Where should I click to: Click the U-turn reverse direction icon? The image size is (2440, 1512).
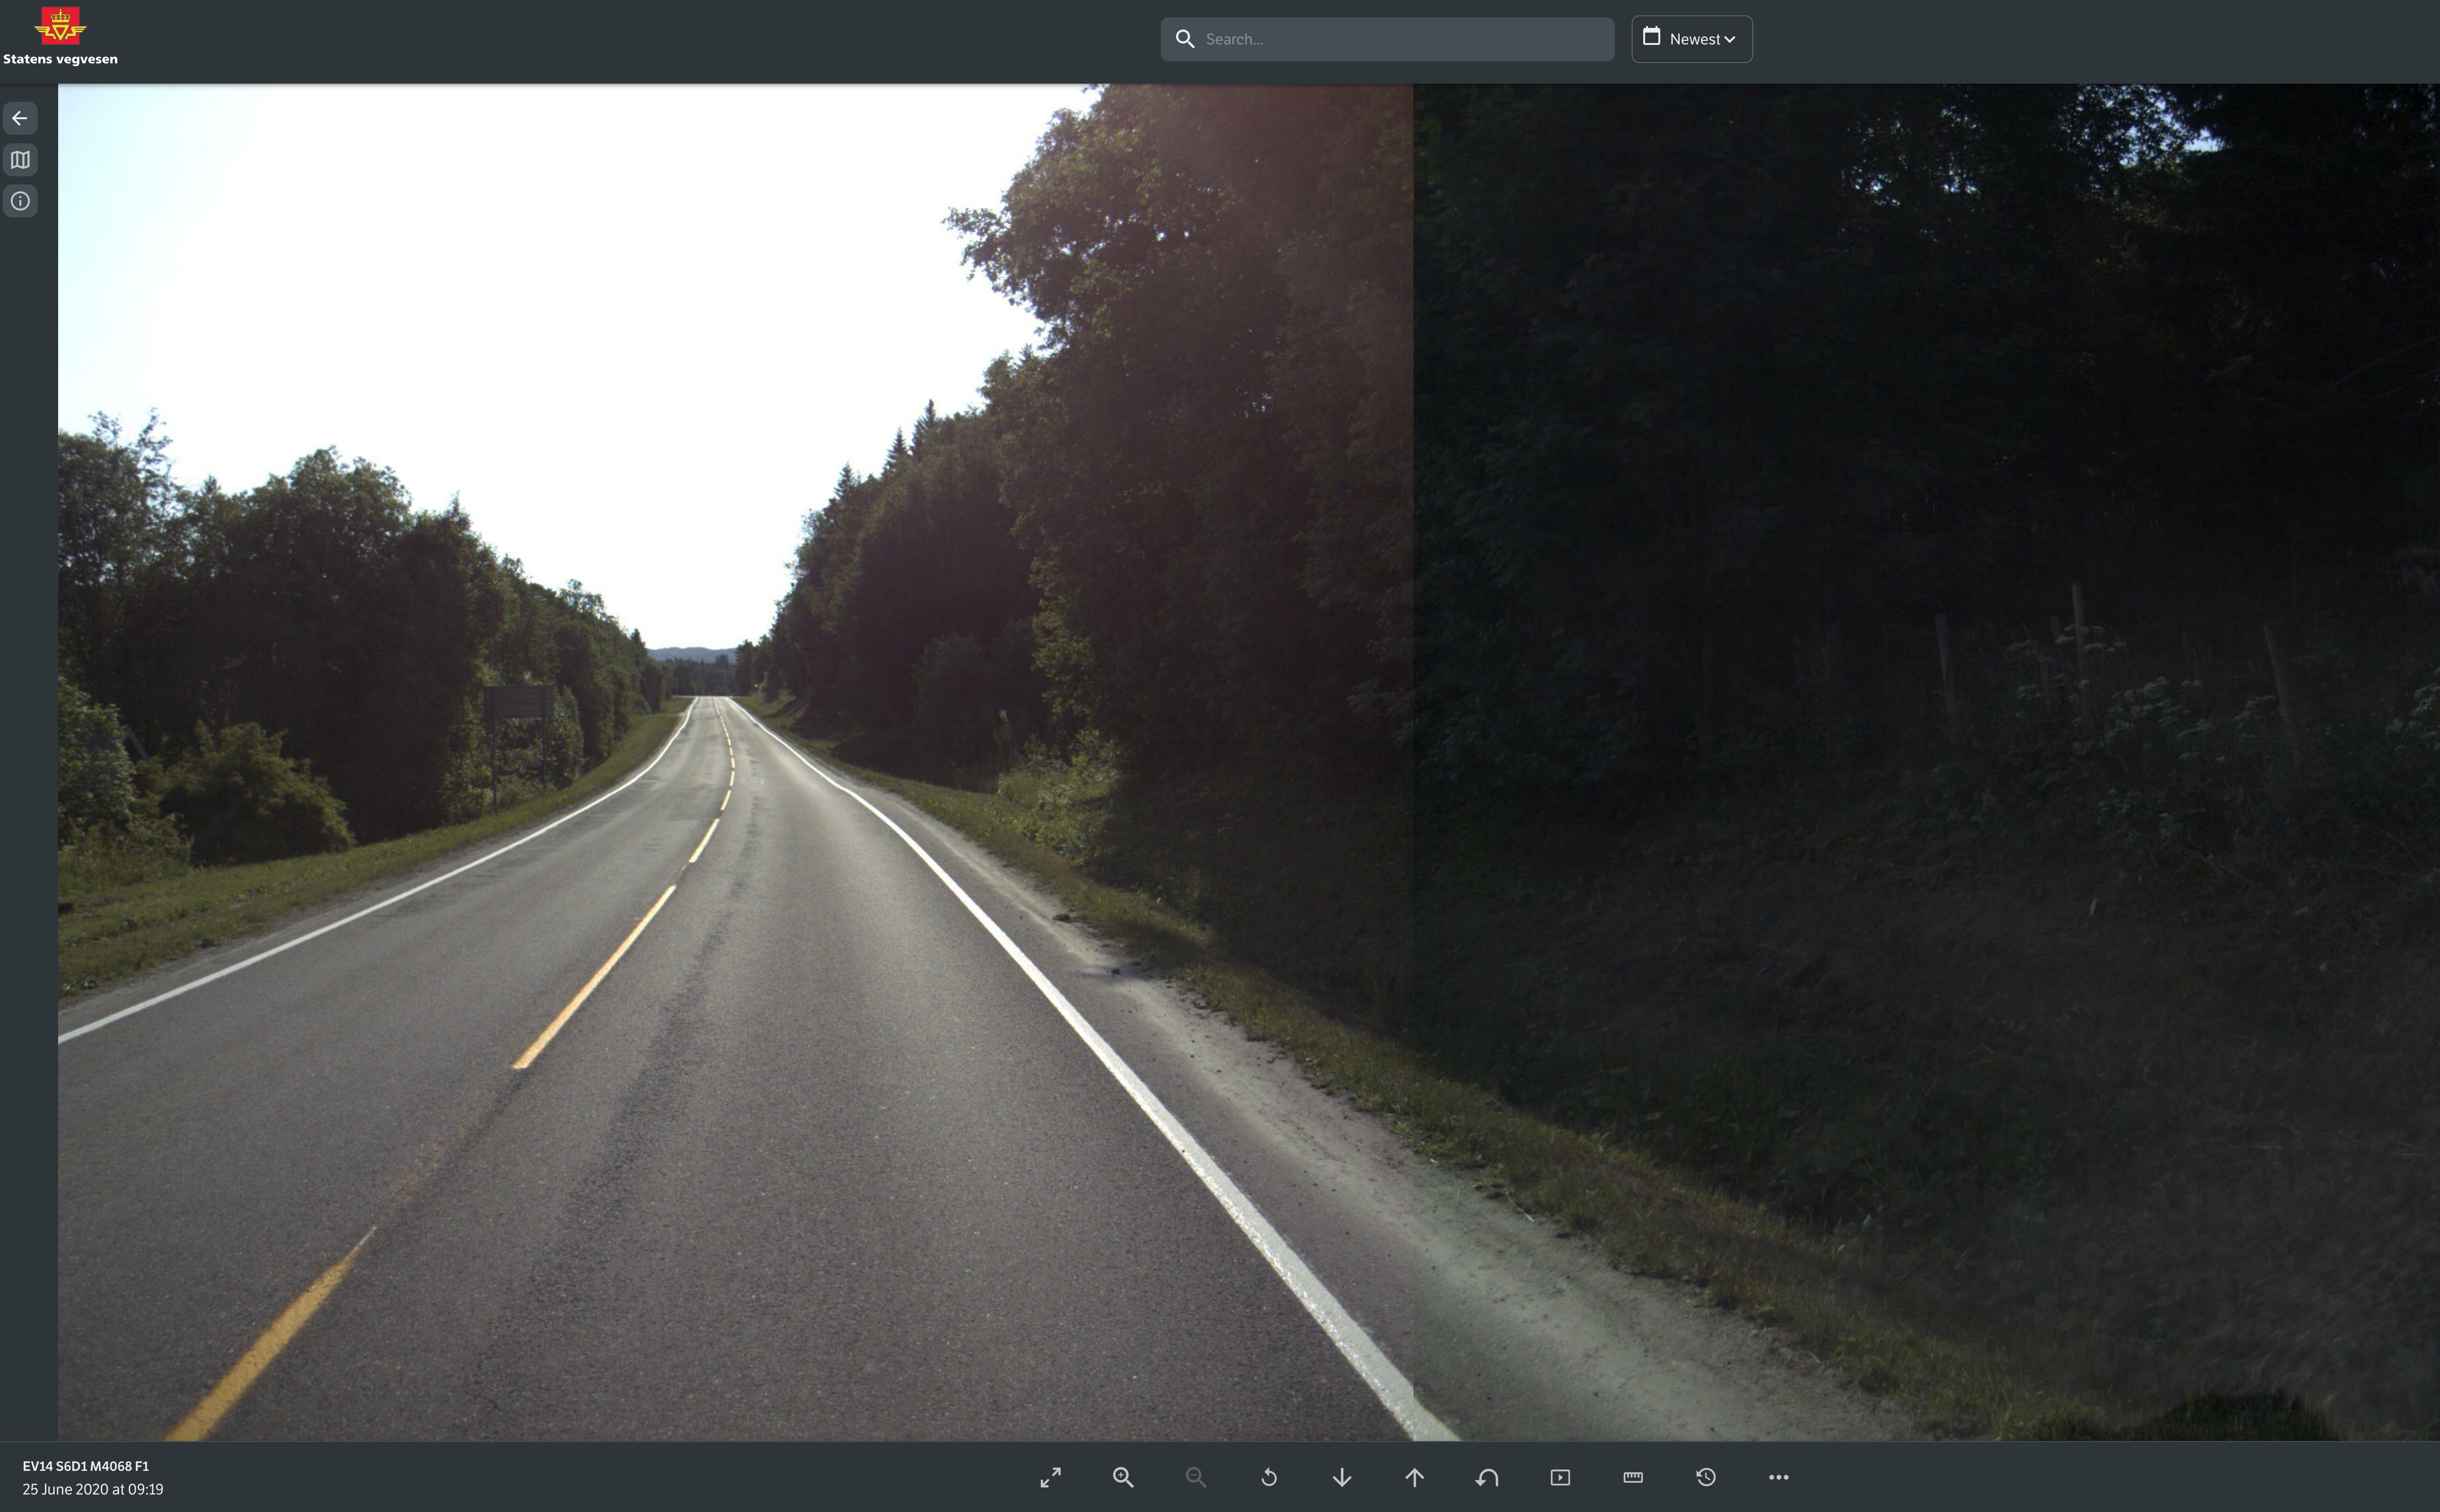pos(1487,1477)
